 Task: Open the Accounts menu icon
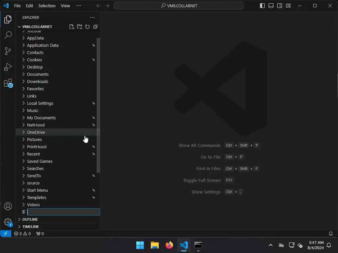(8, 206)
